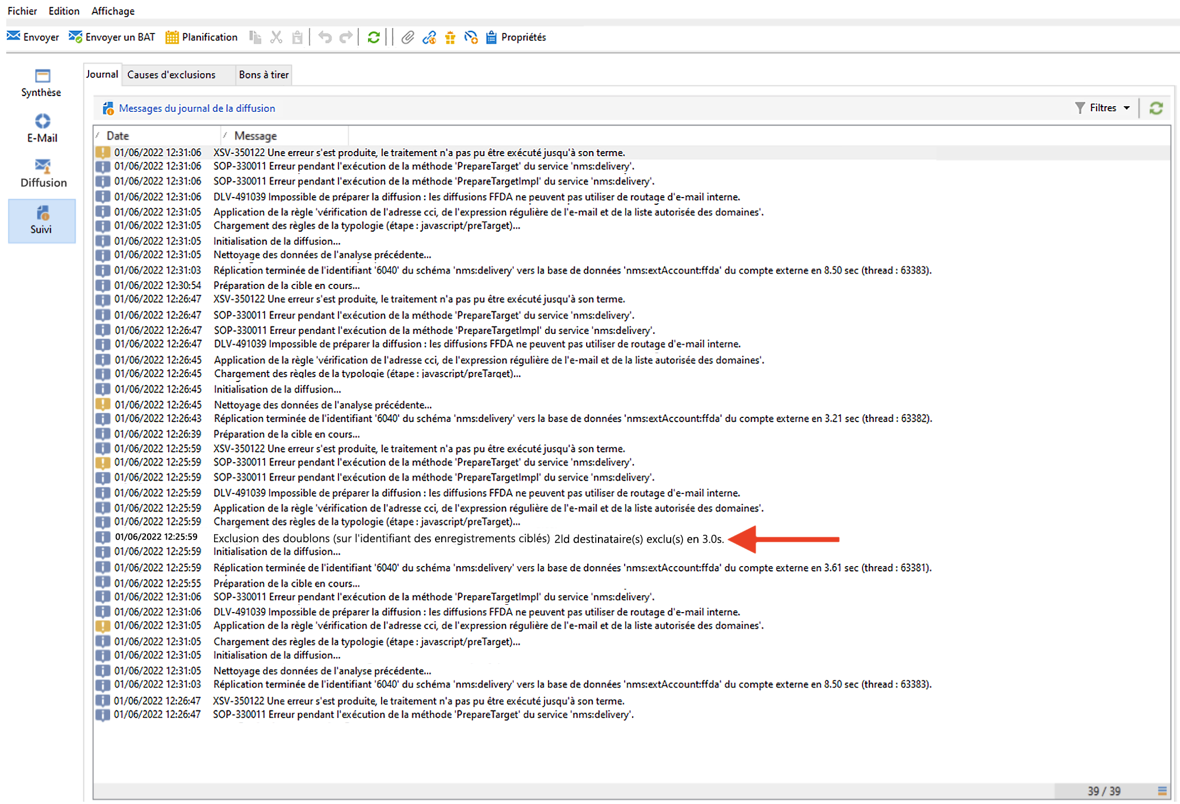Open the Planification calendar
The image size is (1180, 804).
(202, 37)
